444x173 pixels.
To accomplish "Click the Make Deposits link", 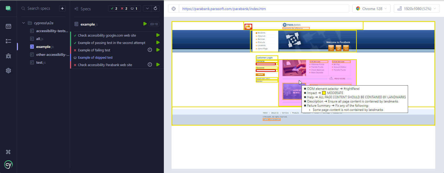I will point(317,73).
